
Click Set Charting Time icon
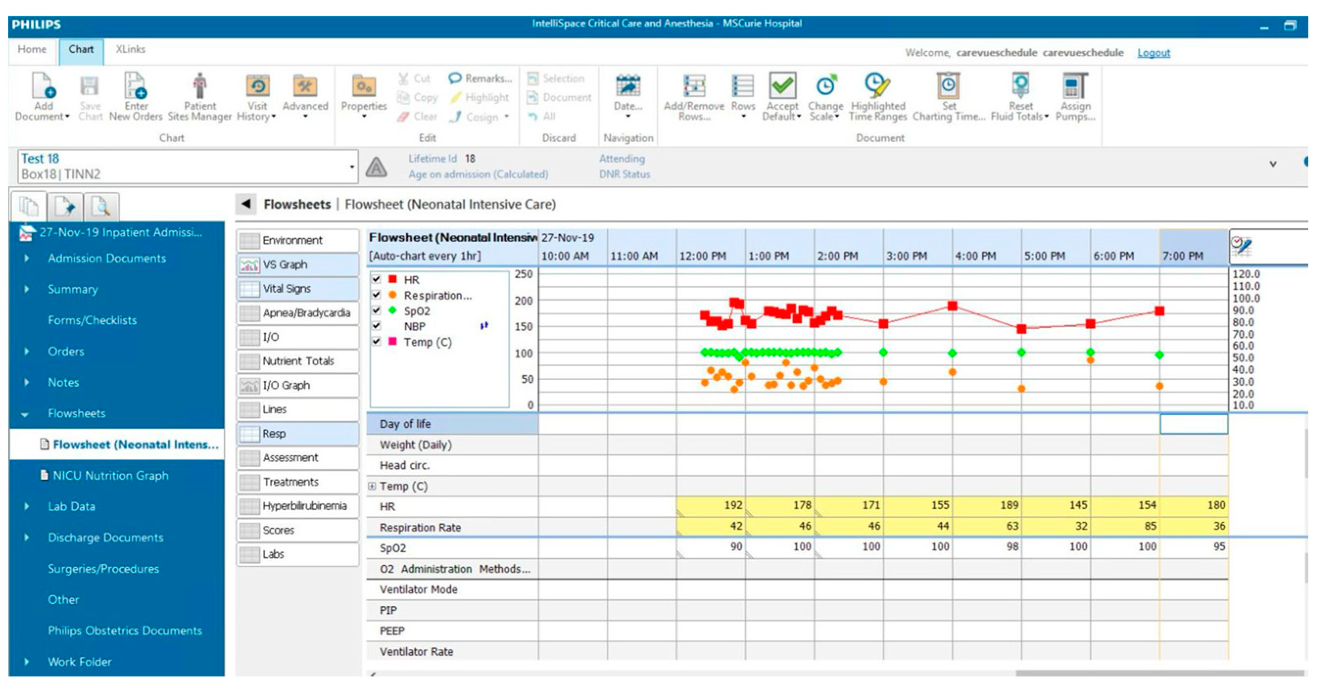(948, 86)
